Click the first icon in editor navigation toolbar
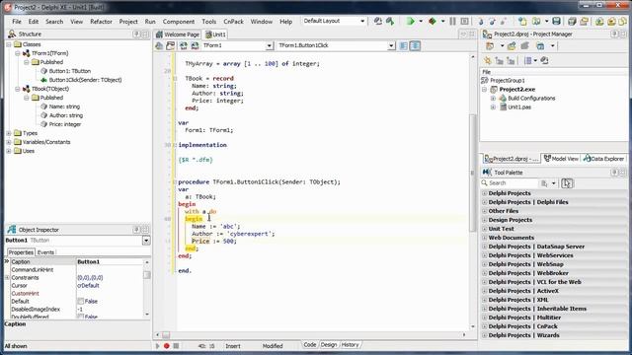The width and height of the screenshot is (632, 355). click(159, 46)
